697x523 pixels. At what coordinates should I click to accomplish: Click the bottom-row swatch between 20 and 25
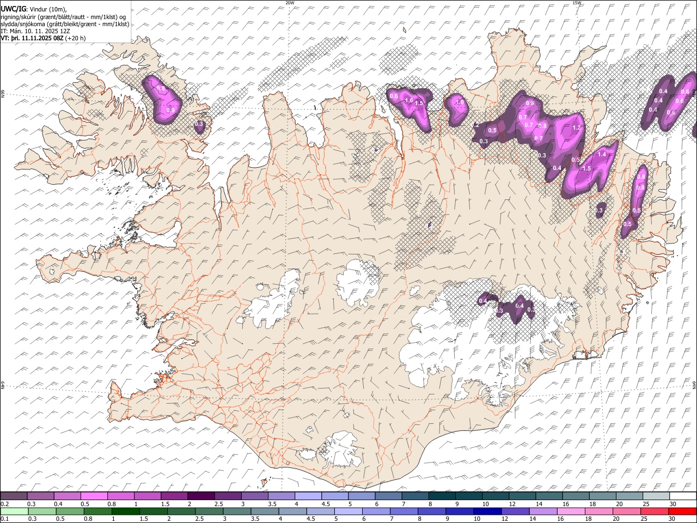pyautogui.click(x=626, y=511)
